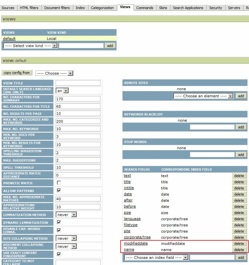The image size is (249, 265).
Task: Click add button in Stop Words
Action: click(x=241, y=155)
